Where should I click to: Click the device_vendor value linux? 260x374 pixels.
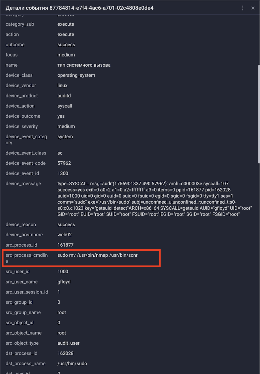[62, 85]
